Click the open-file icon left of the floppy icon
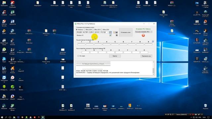The width and height of the screenshot is (212, 119). pos(114,32)
